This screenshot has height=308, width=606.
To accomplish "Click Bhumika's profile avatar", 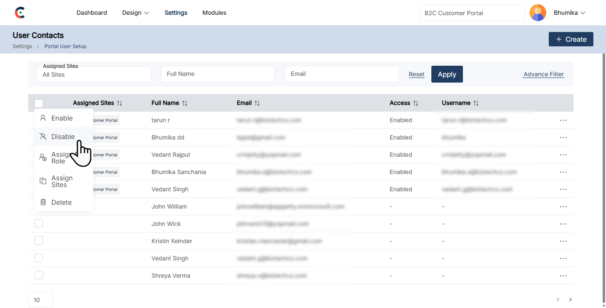I will (537, 13).
